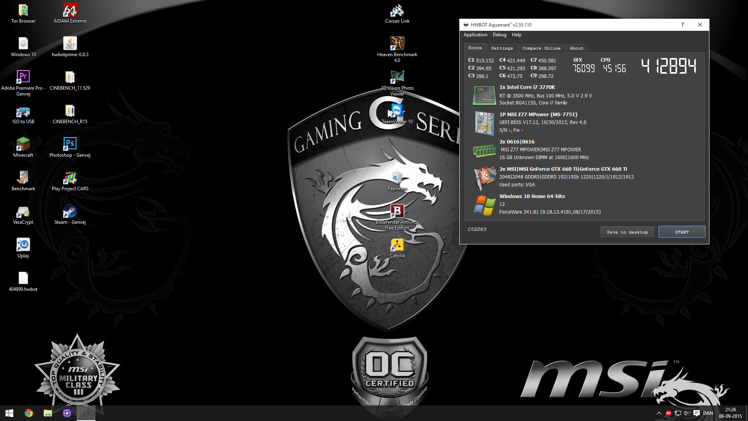
Task: Open the CINEBENCH_11.529 folder icon
Action: click(70, 81)
